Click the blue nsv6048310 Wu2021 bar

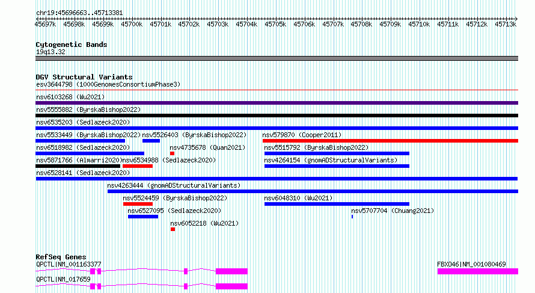337,204
